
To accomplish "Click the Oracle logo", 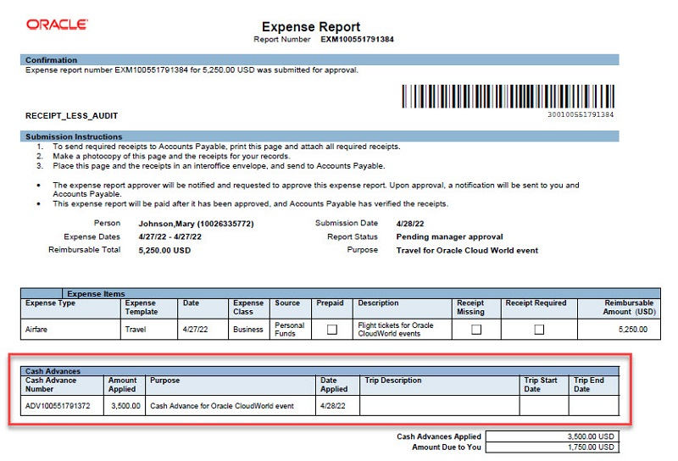I will [57, 25].
